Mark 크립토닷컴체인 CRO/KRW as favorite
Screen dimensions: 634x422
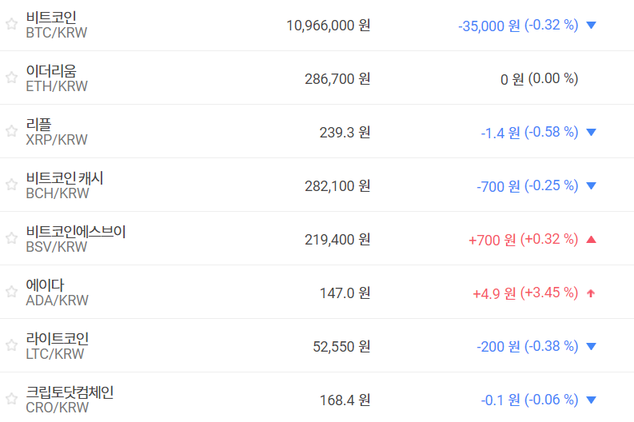(11, 399)
